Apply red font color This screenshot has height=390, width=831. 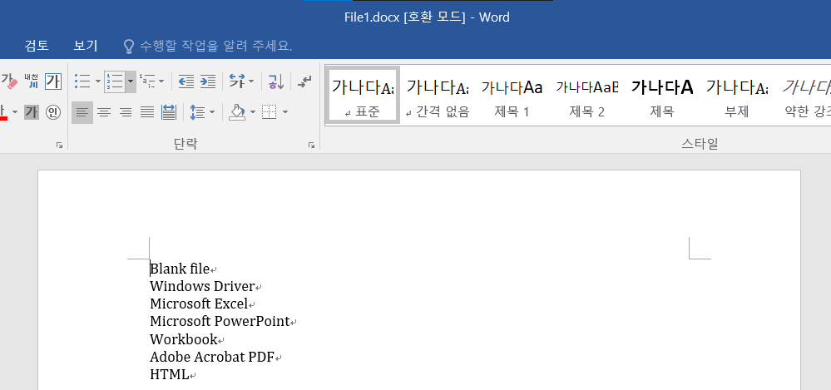tap(3, 111)
